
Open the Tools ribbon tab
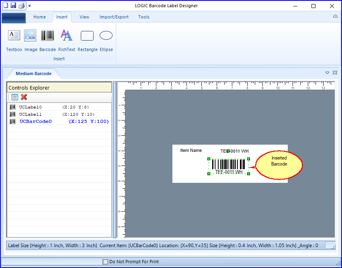coord(144,17)
